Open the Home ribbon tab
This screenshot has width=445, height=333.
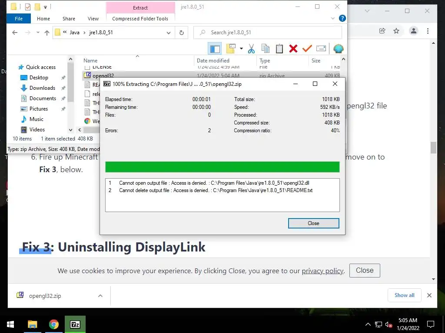(x=43, y=18)
